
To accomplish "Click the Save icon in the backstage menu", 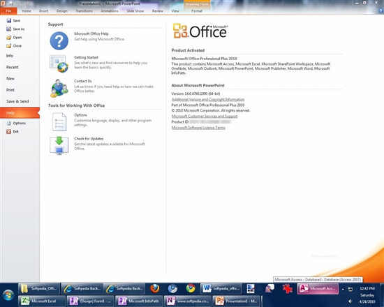I will tap(9, 20).
